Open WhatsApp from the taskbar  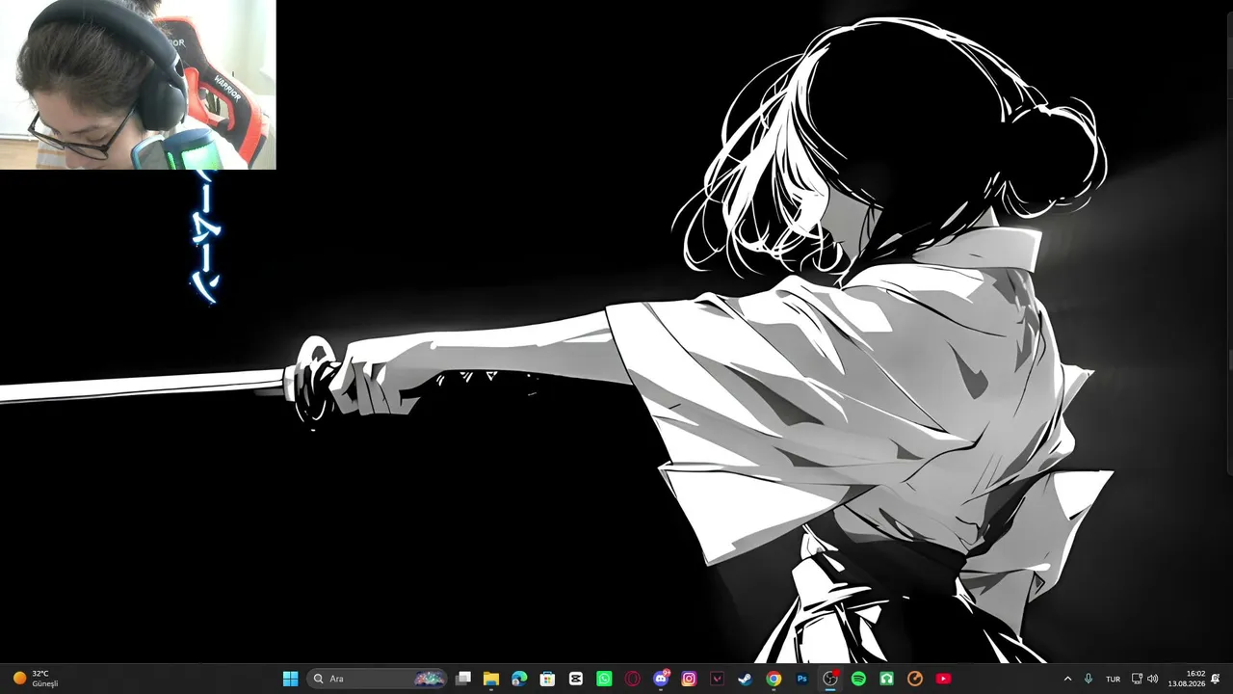(604, 679)
